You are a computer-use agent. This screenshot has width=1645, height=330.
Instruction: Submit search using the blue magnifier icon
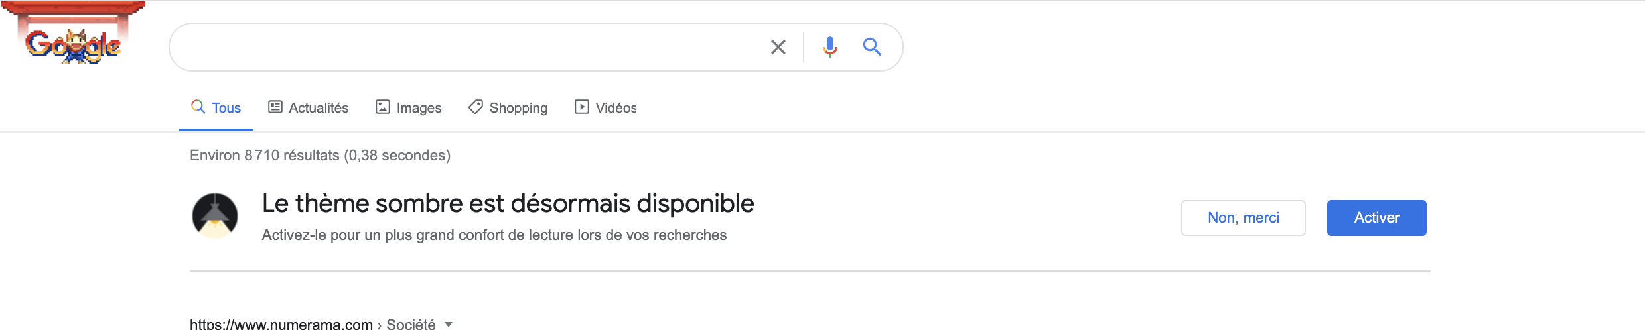click(x=872, y=46)
